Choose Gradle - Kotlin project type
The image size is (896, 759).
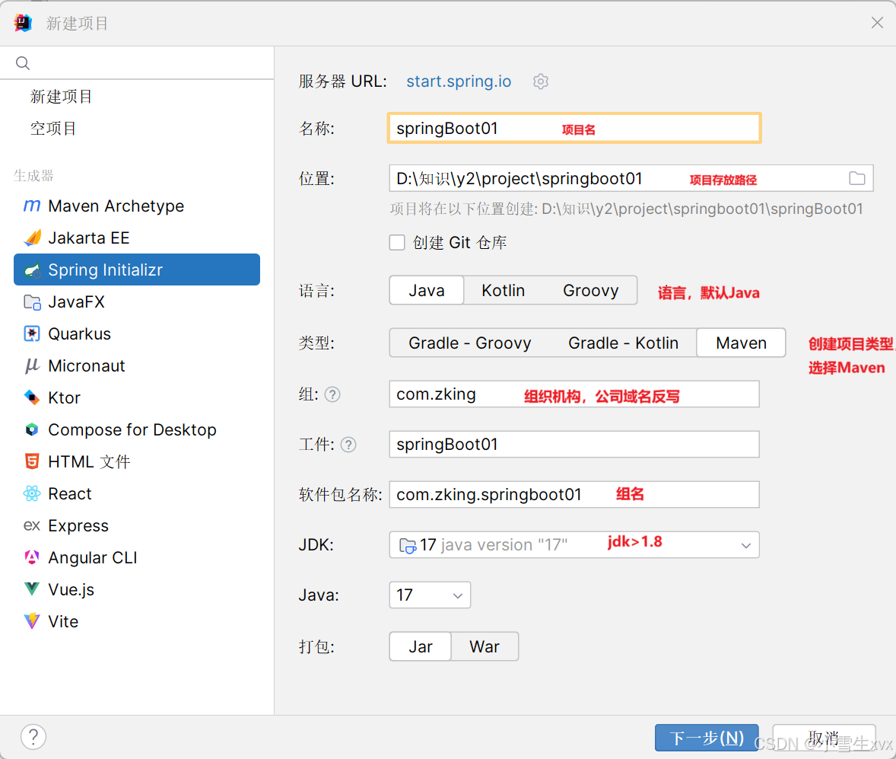[x=623, y=343]
